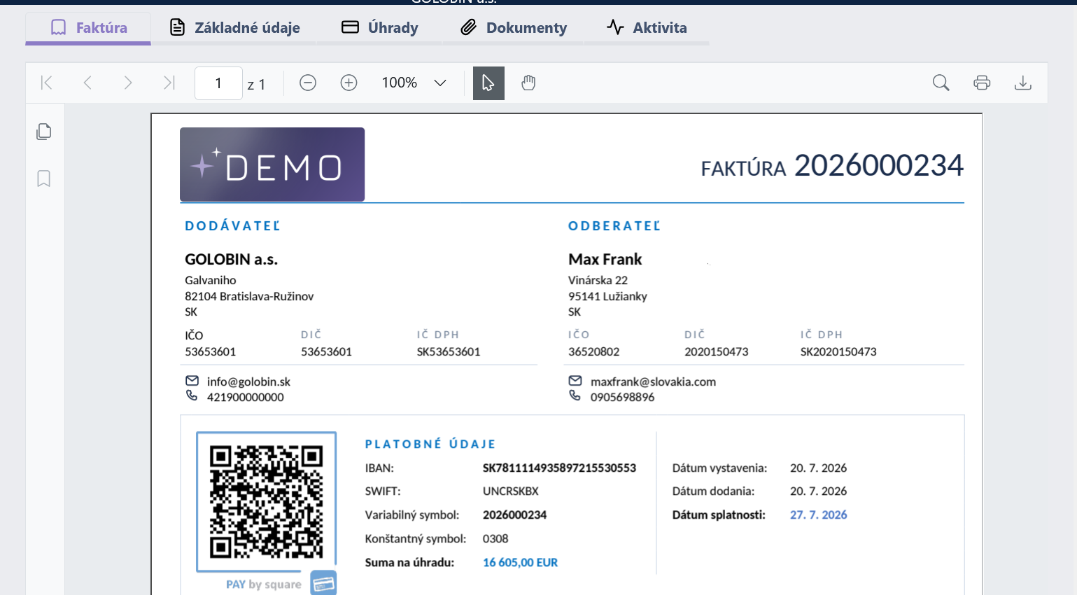The image size is (1077, 595).
Task: Activate the text selection cursor tool
Action: pos(488,83)
